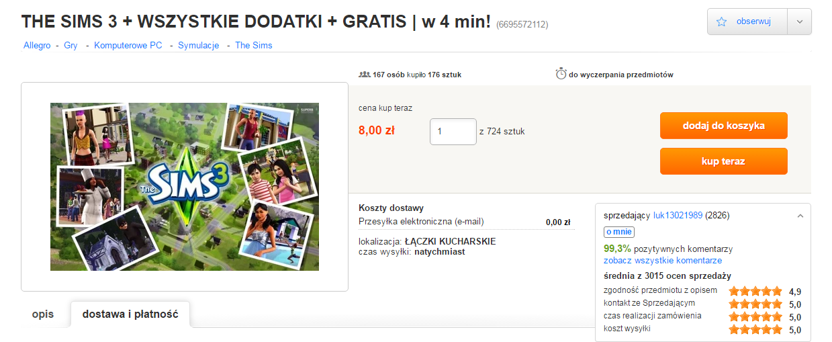The width and height of the screenshot is (832, 342).
Task: Click the star icon in obserwuj button
Action: pyautogui.click(x=722, y=22)
